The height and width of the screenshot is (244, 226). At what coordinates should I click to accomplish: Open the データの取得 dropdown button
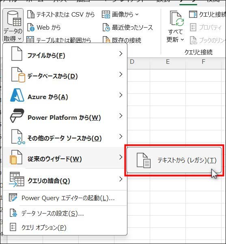point(13,25)
